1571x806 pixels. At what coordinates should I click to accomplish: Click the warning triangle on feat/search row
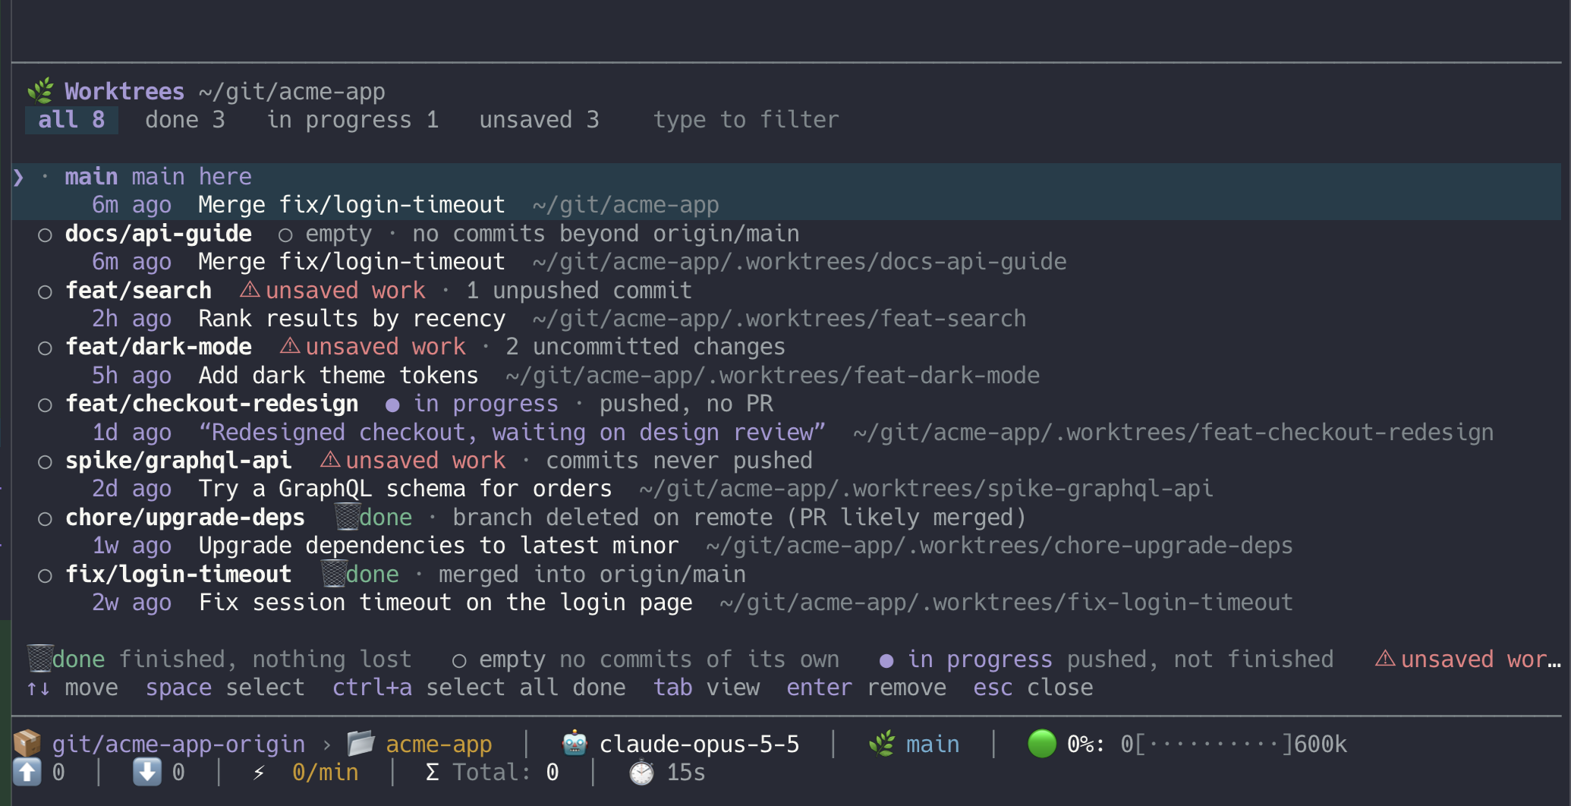pyautogui.click(x=250, y=290)
